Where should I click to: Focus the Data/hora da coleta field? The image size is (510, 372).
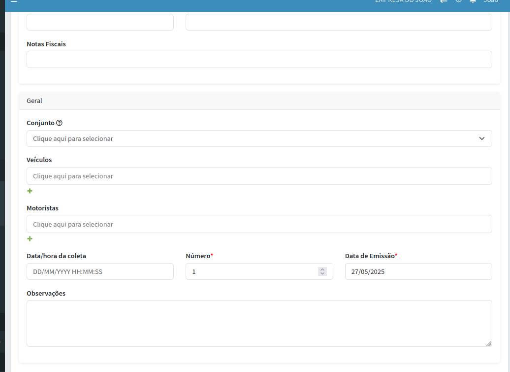click(x=100, y=271)
